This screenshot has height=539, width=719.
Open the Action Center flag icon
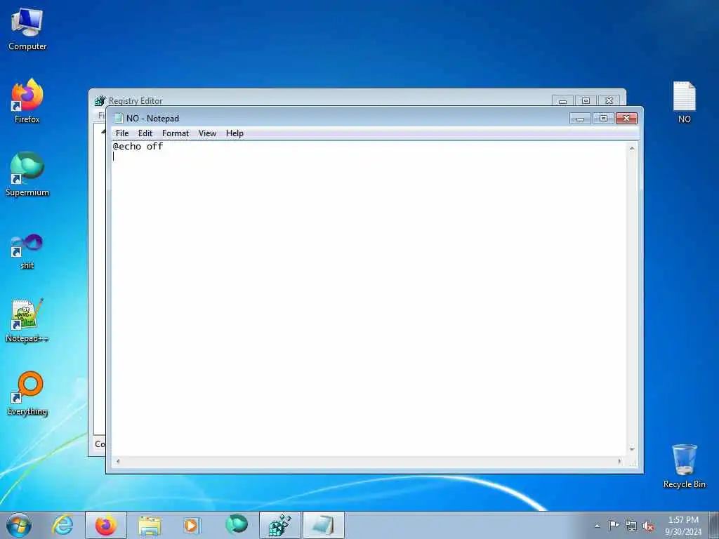[x=614, y=525]
